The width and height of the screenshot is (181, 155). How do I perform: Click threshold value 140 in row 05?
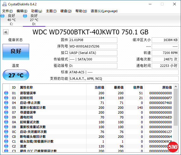click(x=140, y=108)
